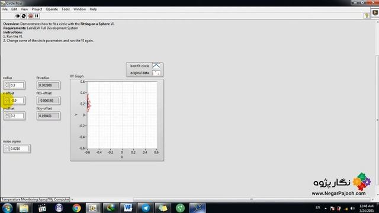Open the Context Help question mark icon
The width and height of the screenshot is (379, 213).
pos(367,16)
